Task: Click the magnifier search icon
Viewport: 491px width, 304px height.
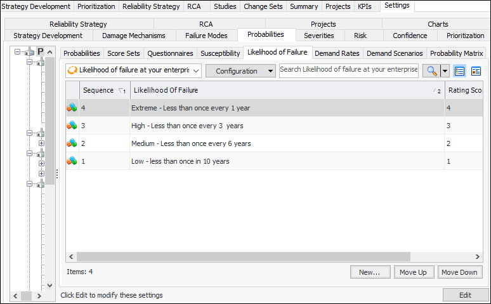Action: point(431,71)
